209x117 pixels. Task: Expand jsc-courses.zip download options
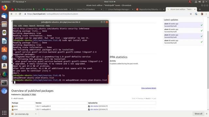[x=36, y=114]
